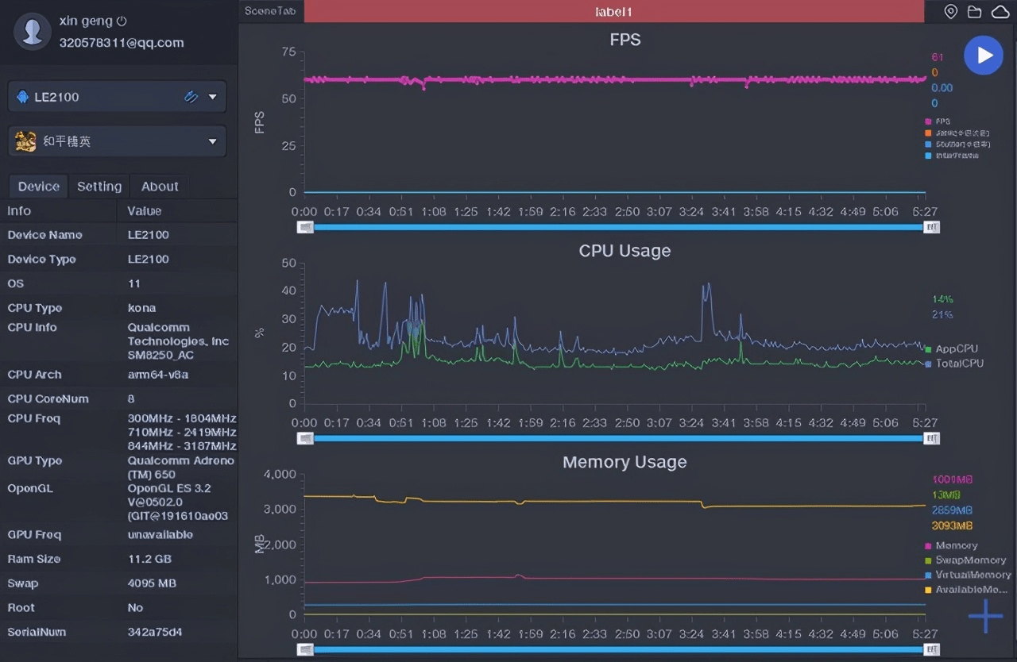Click the OS value 11
Viewport: 1017px width, 662px height.
coord(133,283)
